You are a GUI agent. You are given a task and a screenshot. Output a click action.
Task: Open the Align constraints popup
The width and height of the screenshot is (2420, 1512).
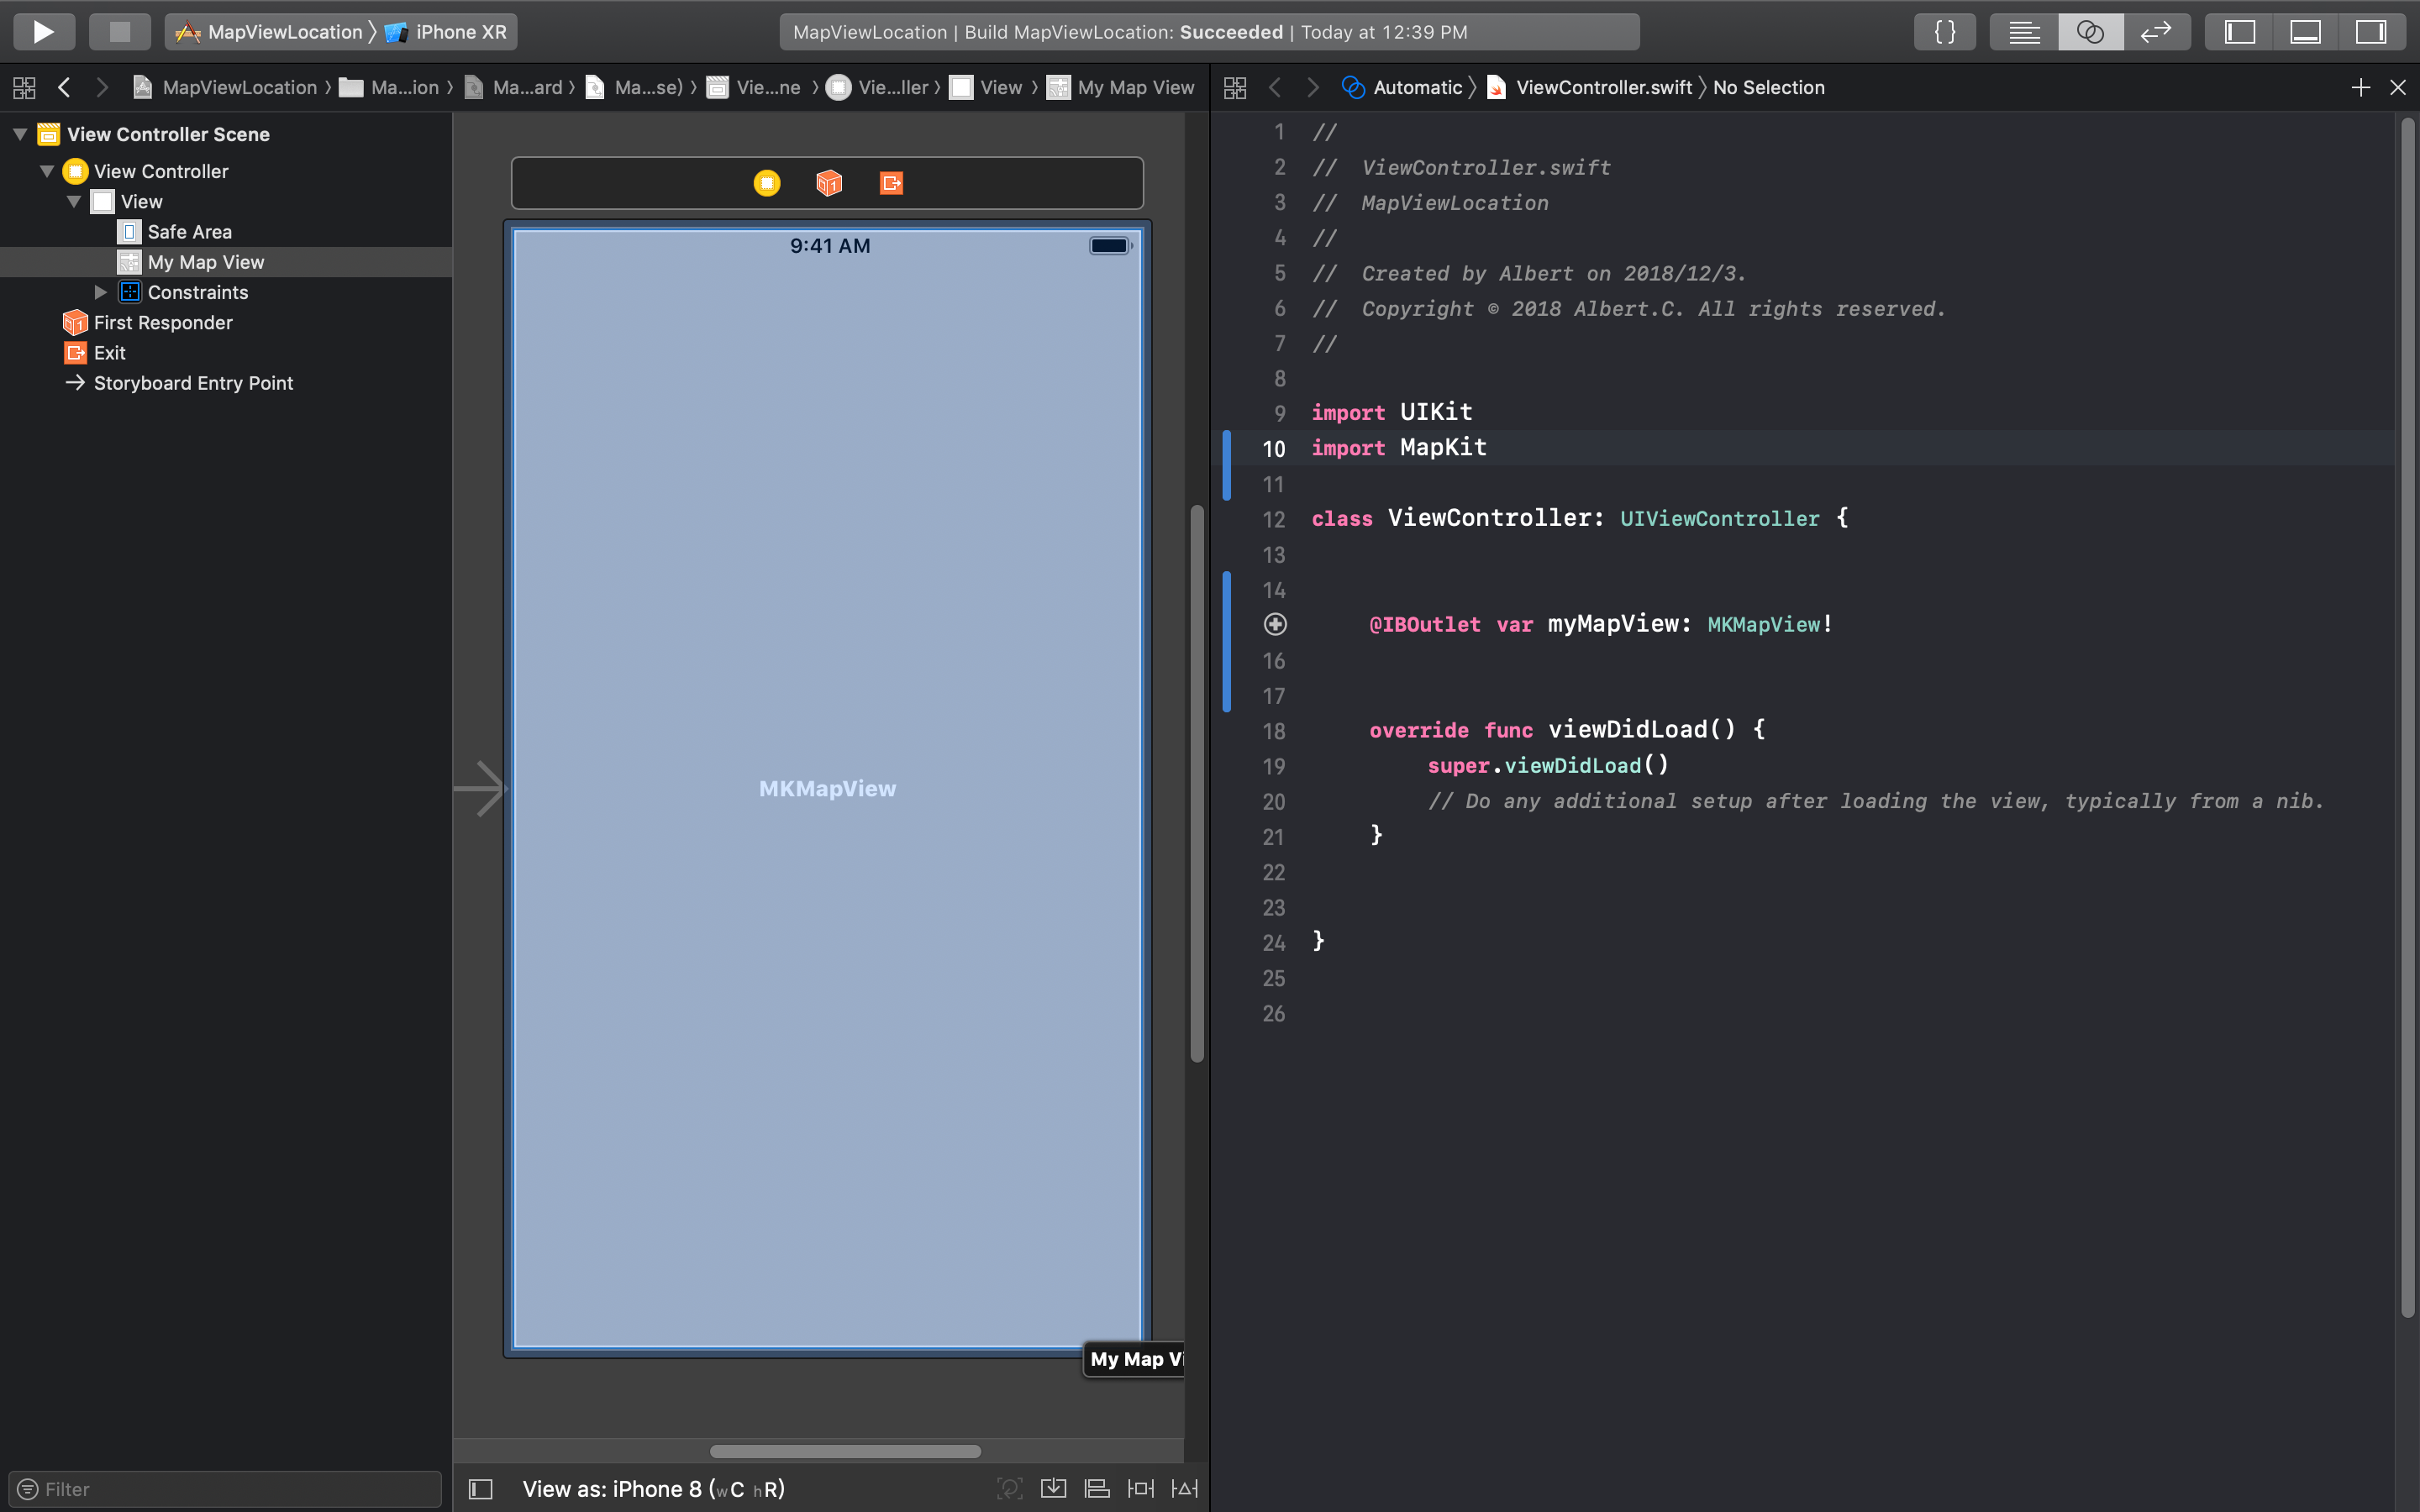pos(1097,1489)
